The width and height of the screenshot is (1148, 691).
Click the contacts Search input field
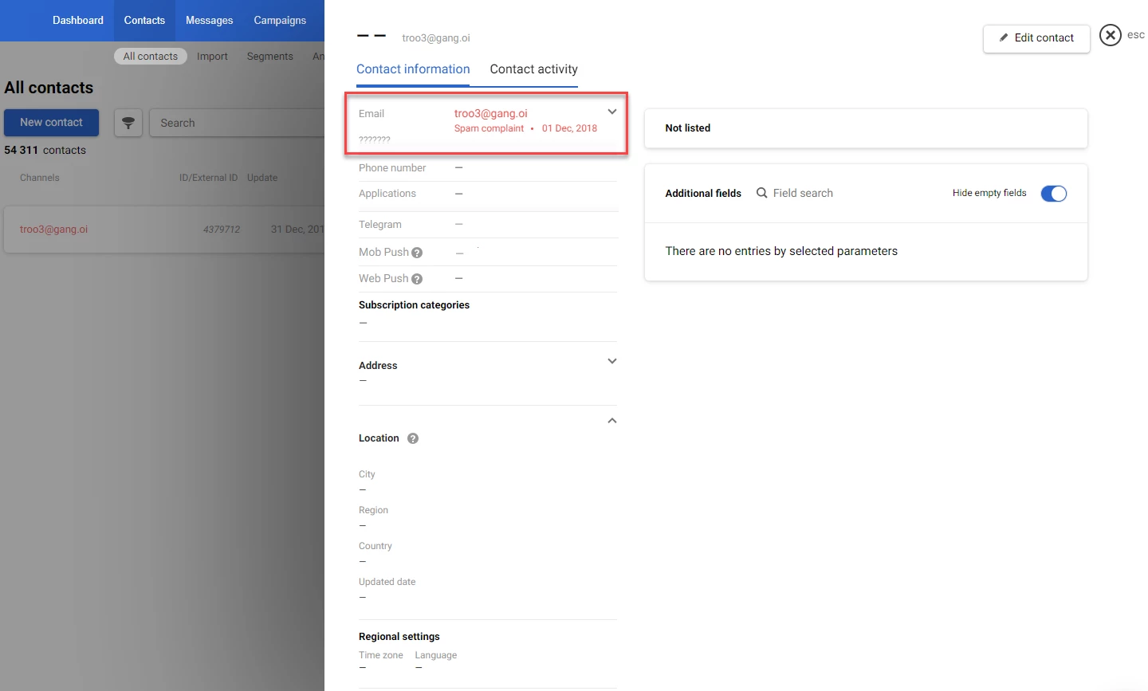(237, 123)
